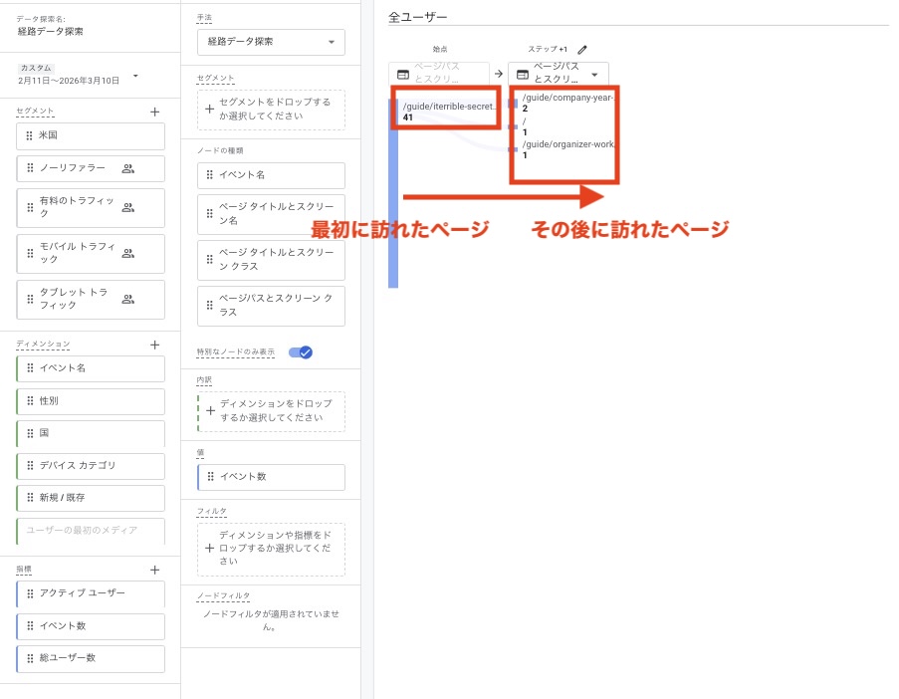Click the 米国 segment chip

91,135
